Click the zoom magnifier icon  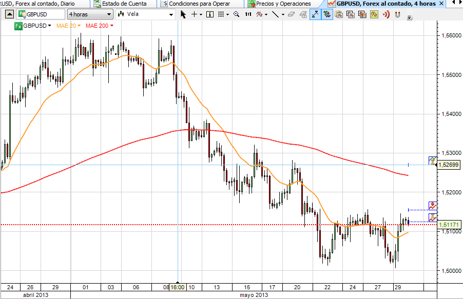(237, 14)
